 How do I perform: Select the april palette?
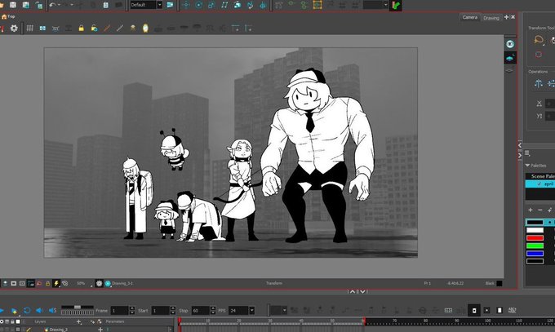(540, 184)
